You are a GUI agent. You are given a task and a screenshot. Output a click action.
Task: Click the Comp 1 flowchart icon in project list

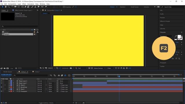(x=38, y=32)
